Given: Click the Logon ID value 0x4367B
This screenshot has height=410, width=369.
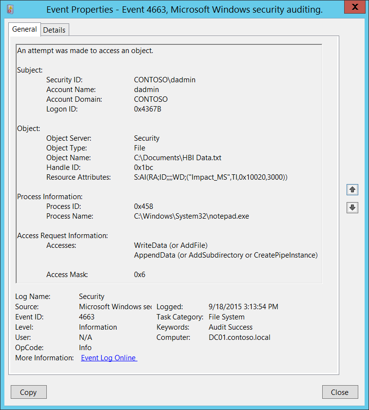Looking at the screenshot, I should point(148,109).
